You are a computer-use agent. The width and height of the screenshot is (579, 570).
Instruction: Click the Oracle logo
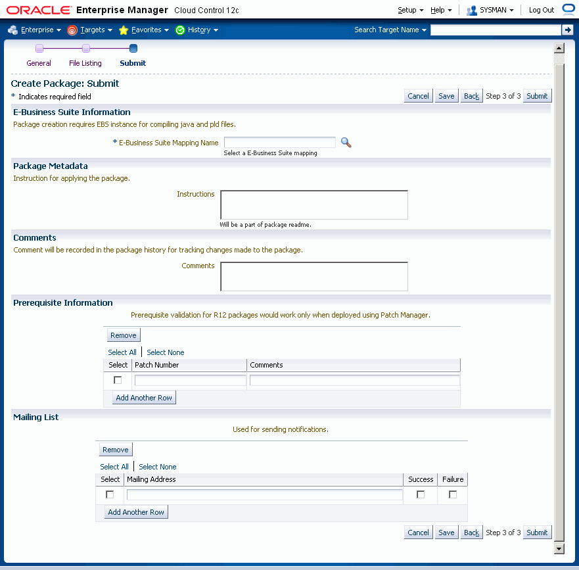[x=38, y=10]
